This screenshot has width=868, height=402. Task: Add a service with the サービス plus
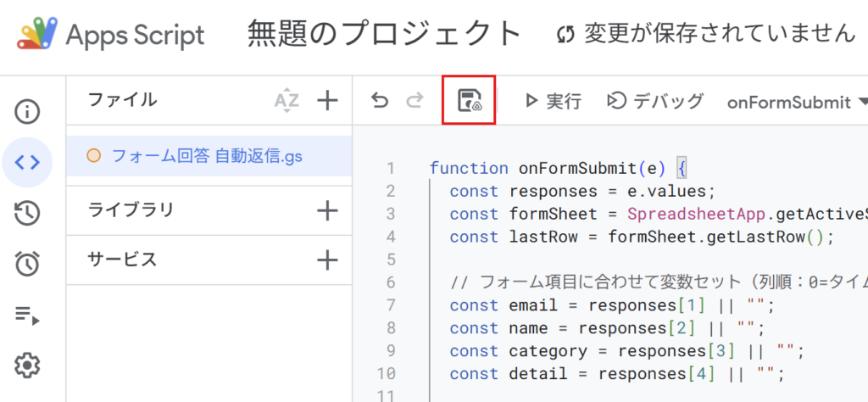(327, 260)
